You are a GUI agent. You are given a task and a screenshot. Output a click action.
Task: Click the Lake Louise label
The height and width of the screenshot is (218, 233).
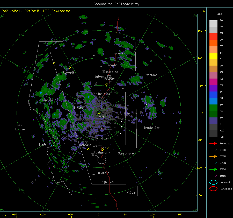[20, 127]
